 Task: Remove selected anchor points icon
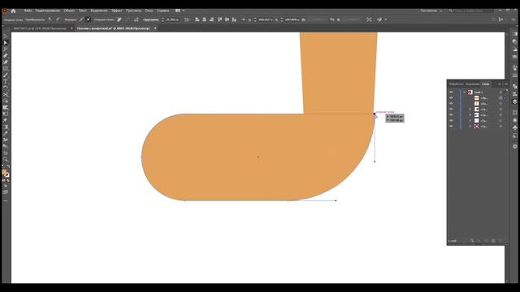[x=119, y=19]
